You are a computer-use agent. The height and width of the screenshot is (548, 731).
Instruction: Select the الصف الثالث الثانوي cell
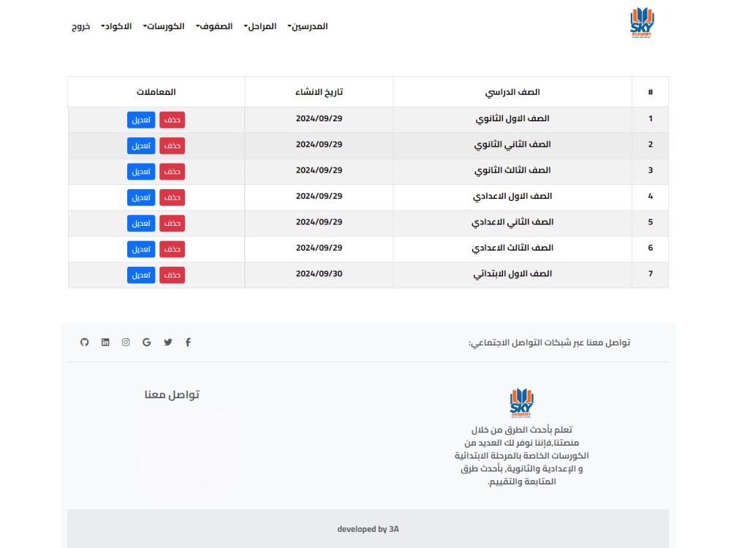click(x=512, y=170)
